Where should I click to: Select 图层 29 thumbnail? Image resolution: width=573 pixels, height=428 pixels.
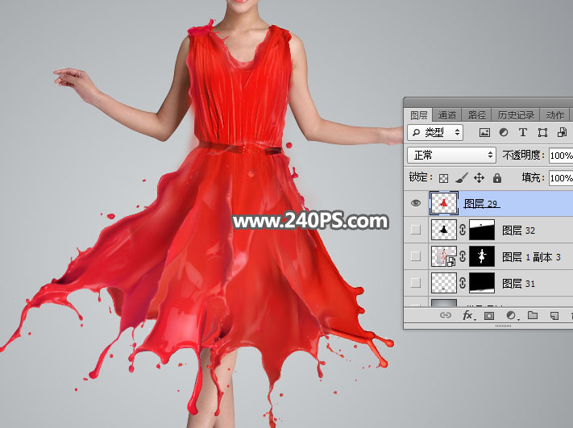[444, 203]
